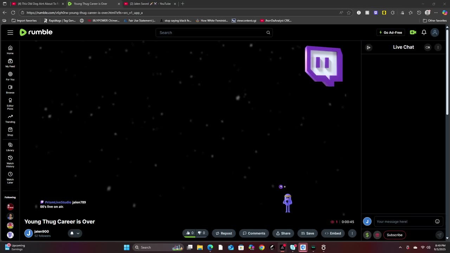This screenshot has width=450, height=253.
Task: Toggle channel notification bell for jalen900
Action: click(x=72, y=233)
